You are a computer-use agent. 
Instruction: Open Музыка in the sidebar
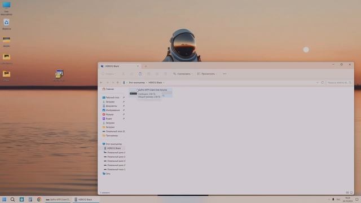[x=109, y=114]
